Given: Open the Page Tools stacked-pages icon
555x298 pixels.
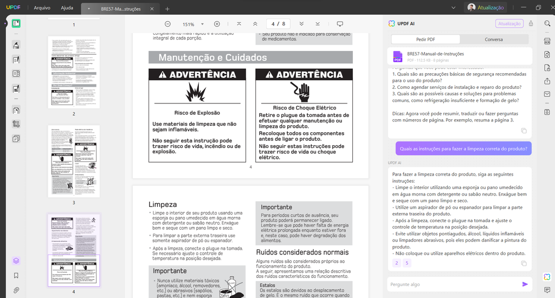Looking at the screenshot, I should pyautogui.click(x=16, y=139).
